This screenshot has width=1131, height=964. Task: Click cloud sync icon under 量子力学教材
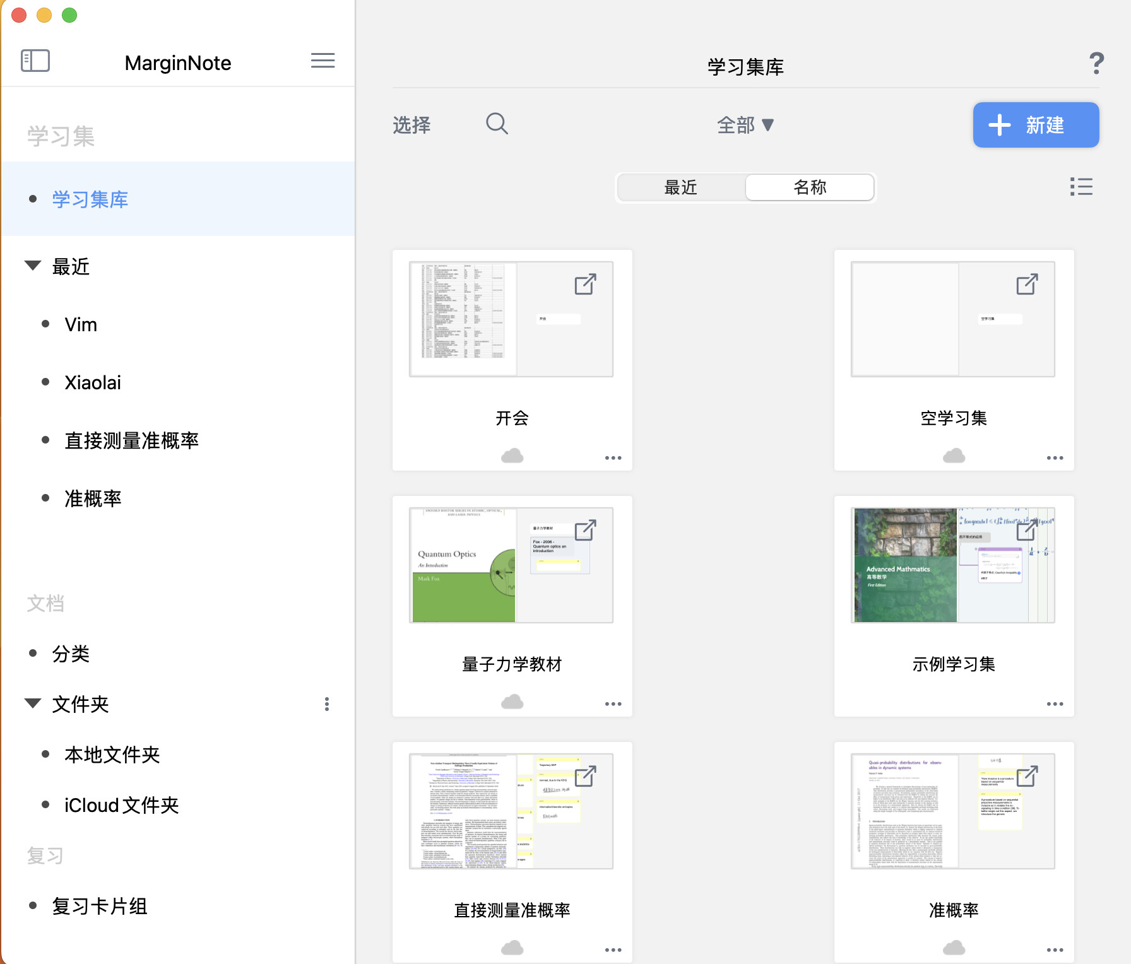(x=512, y=702)
